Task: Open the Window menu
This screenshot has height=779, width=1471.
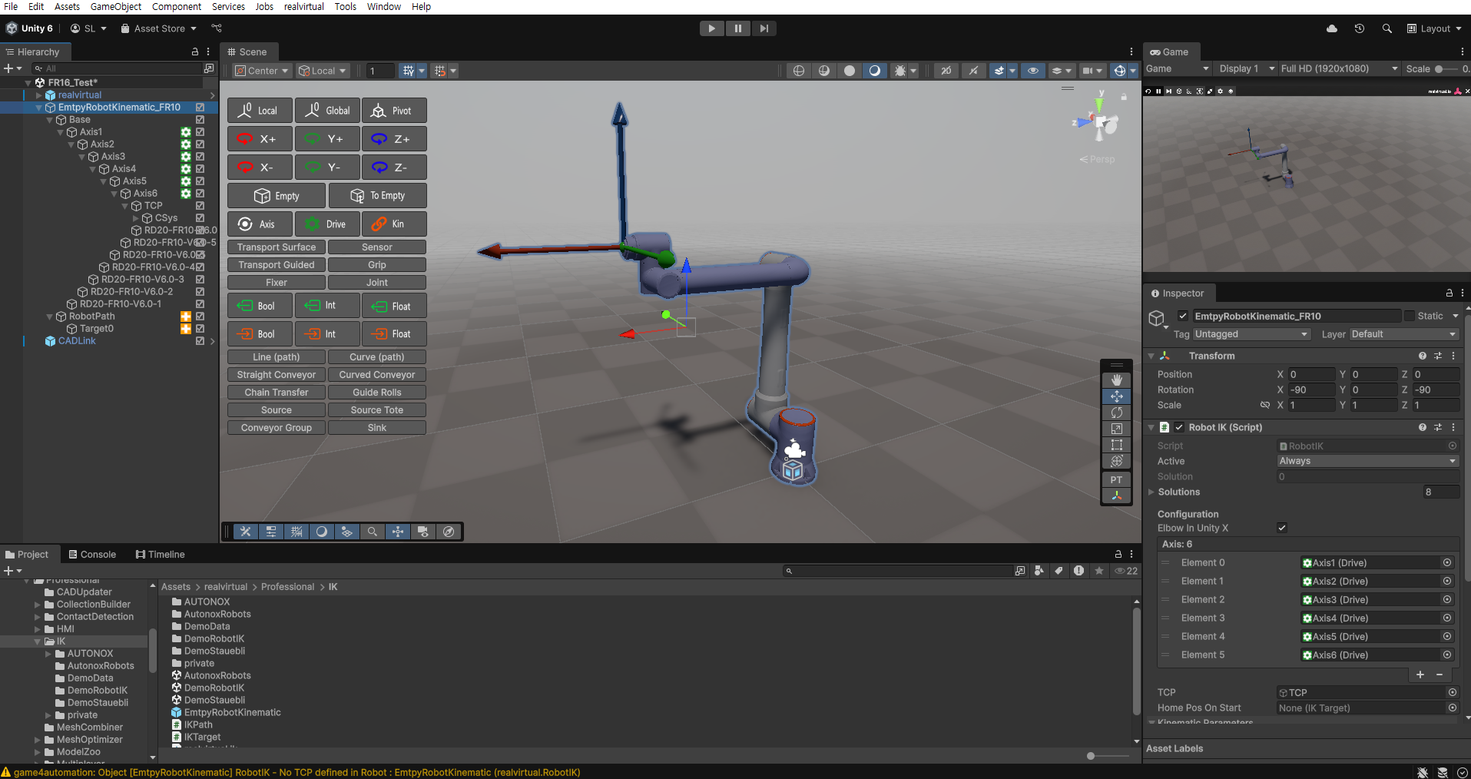Action: tap(384, 7)
